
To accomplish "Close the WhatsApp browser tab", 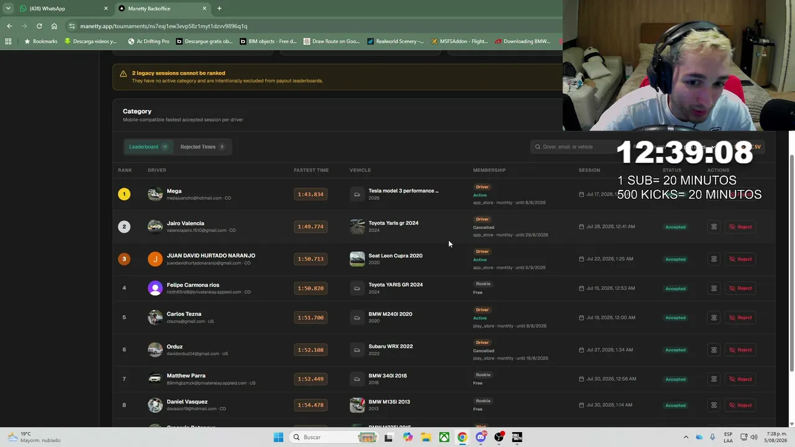I will point(106,9).
